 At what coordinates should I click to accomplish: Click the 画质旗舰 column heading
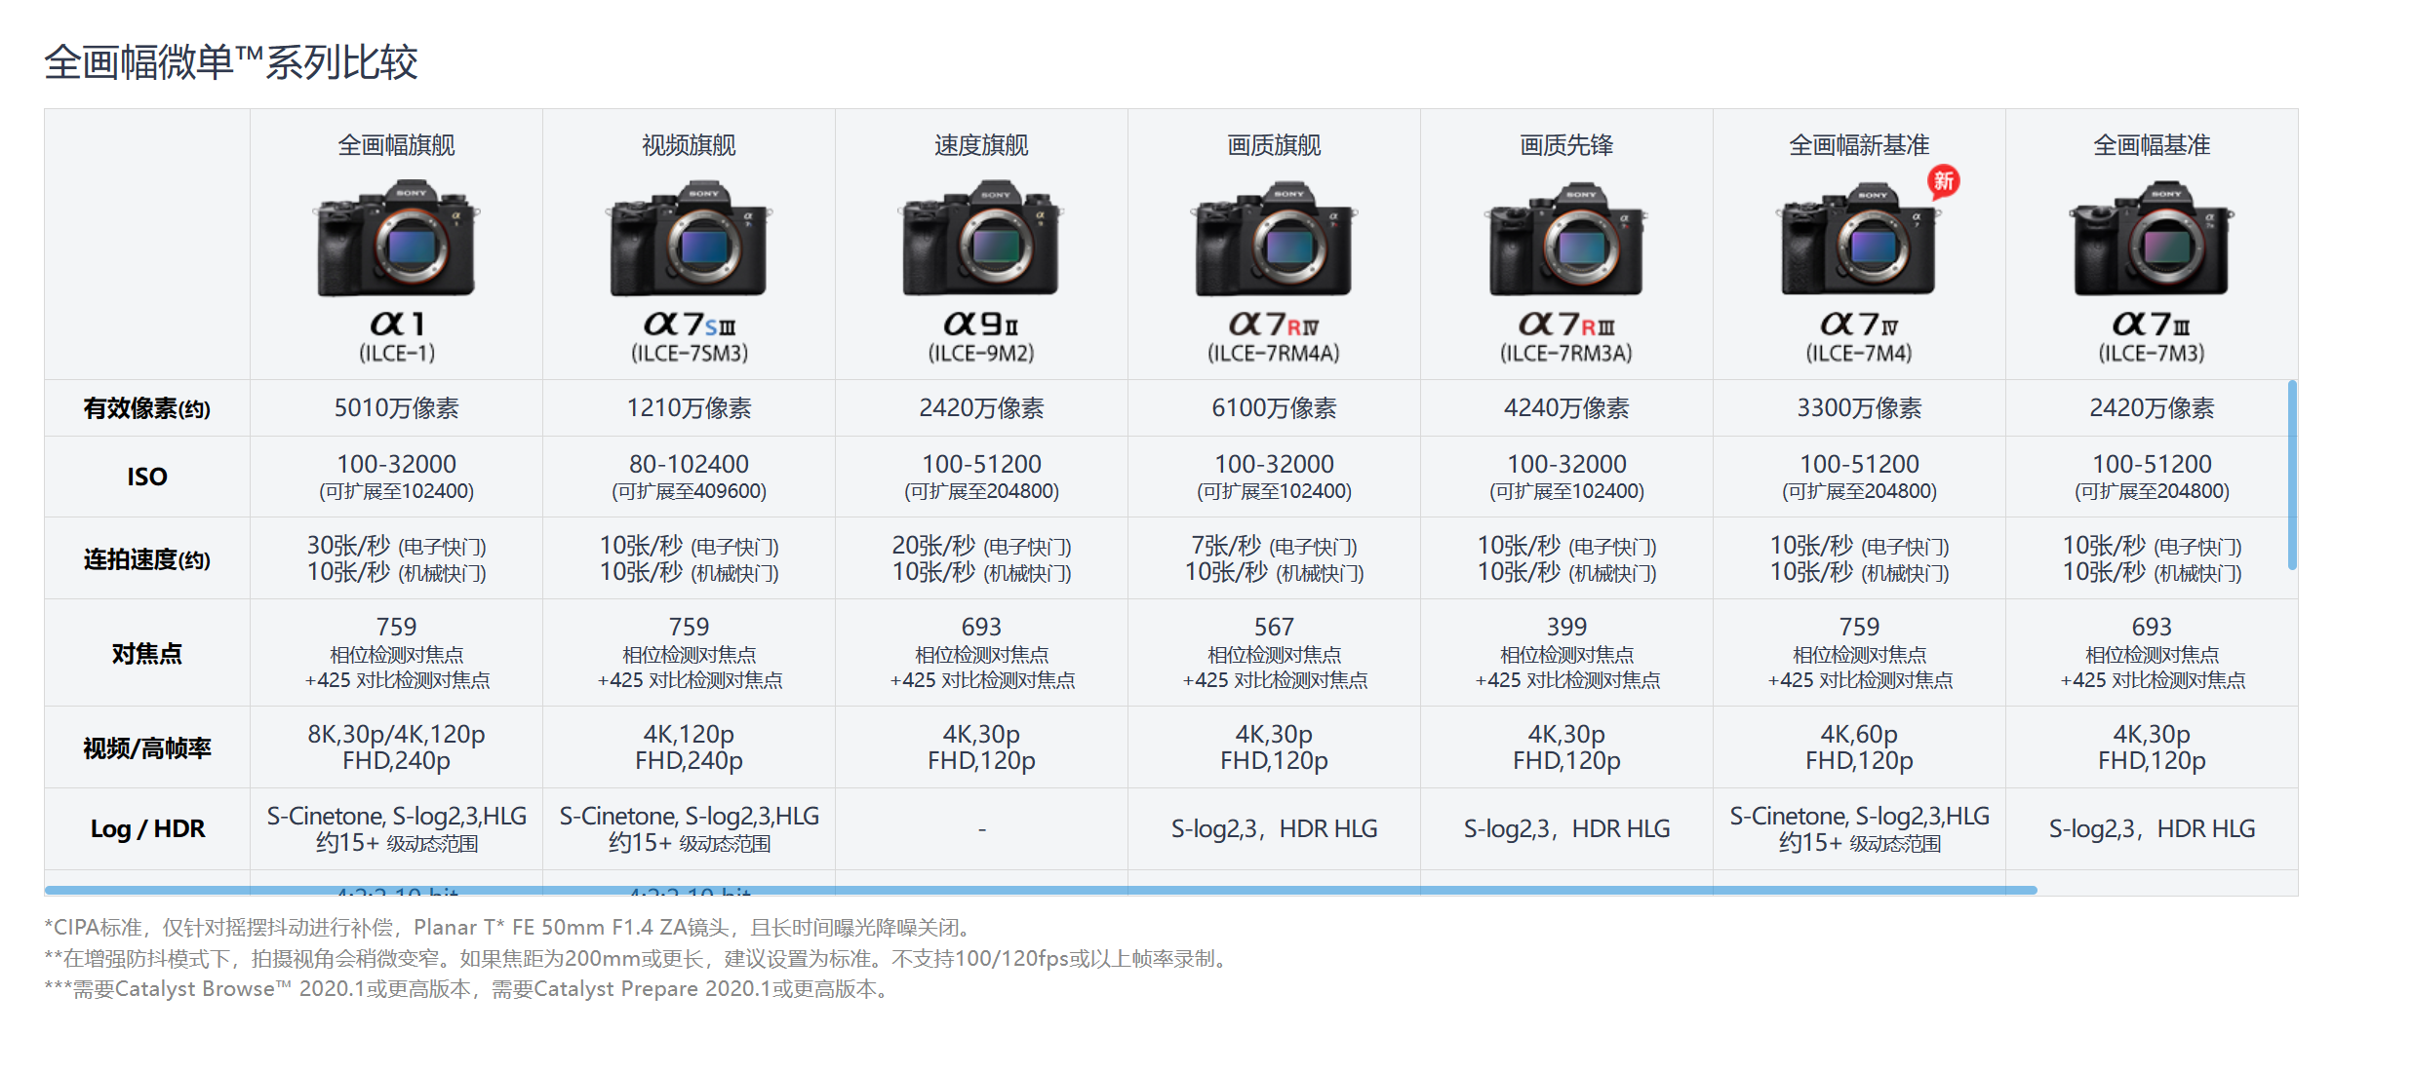[x=1274, y=145]
